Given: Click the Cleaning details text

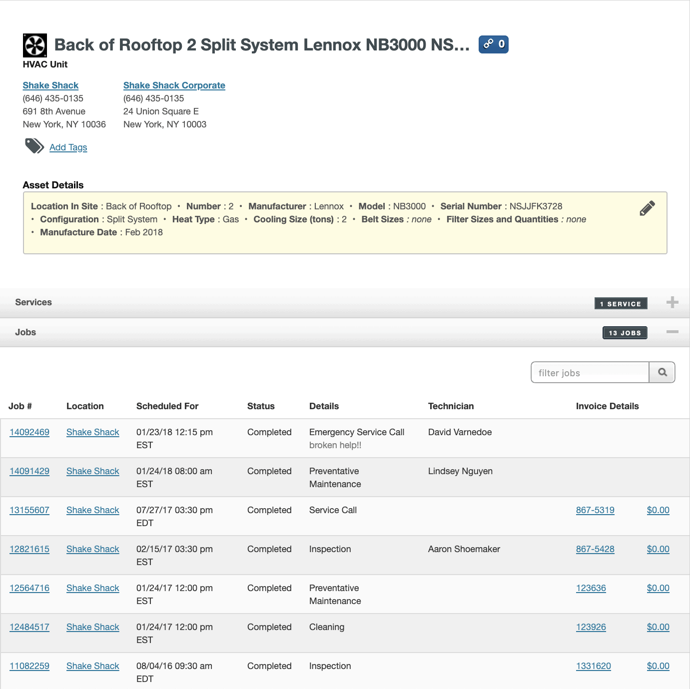Looking at the screenshot, I should 327,627.
